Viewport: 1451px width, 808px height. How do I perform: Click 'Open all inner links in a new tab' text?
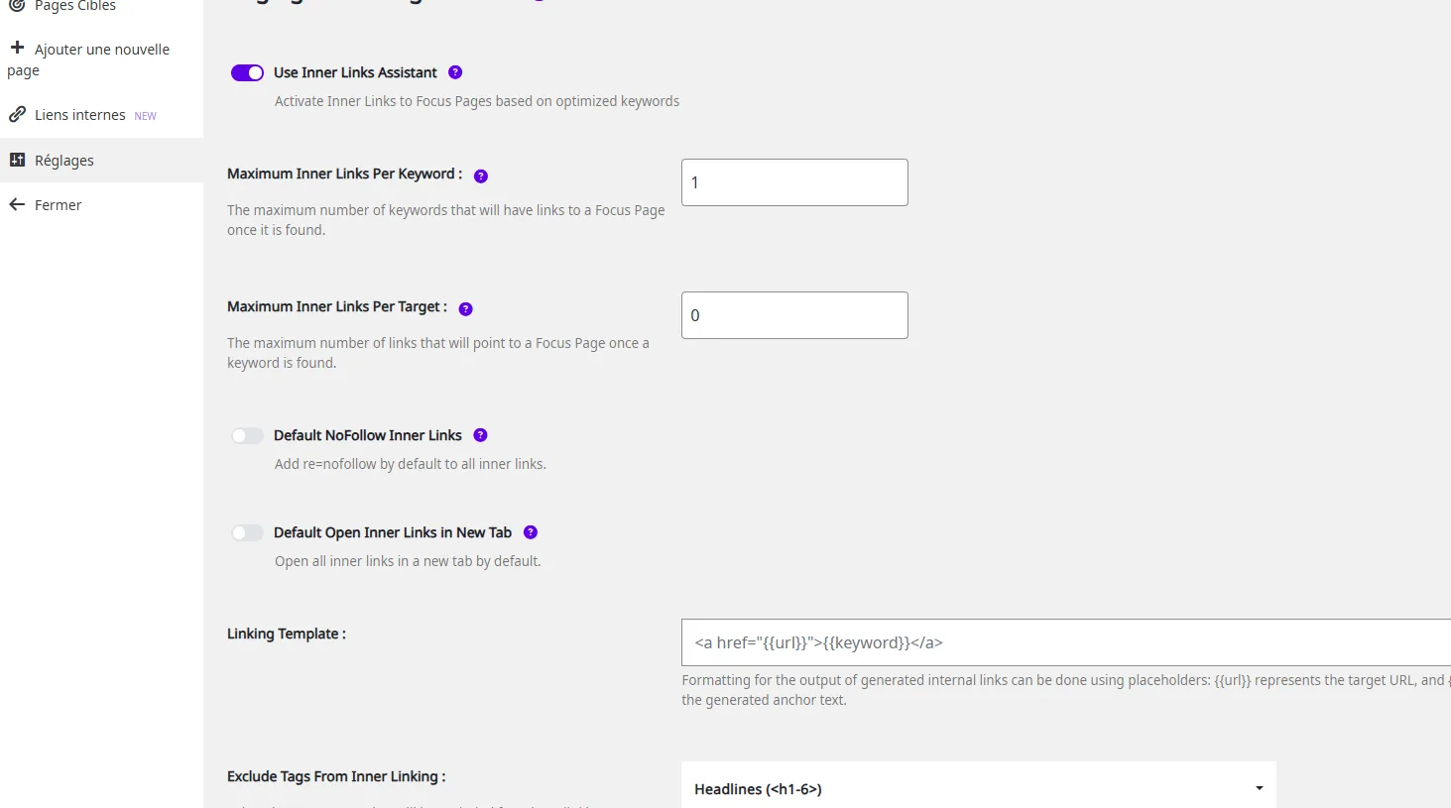click(408, 561)
